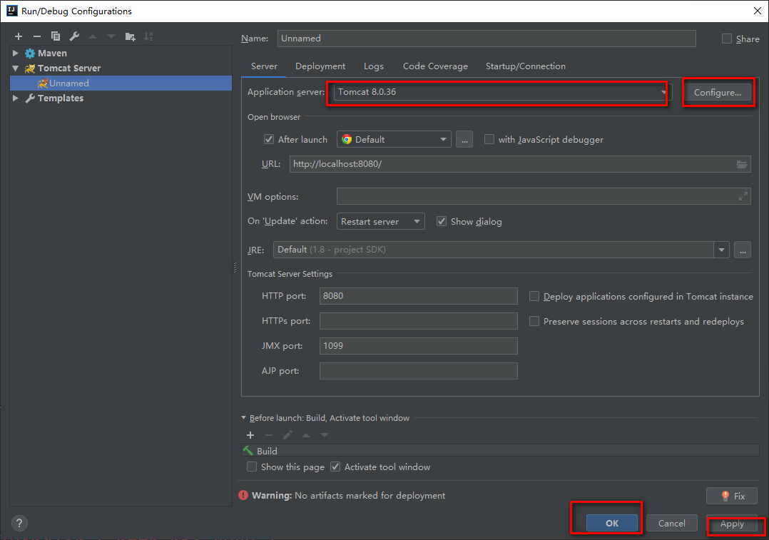The image size is (769, 540).
Task: Expand the Maven tree node
Action: click(x=15, y=53)
